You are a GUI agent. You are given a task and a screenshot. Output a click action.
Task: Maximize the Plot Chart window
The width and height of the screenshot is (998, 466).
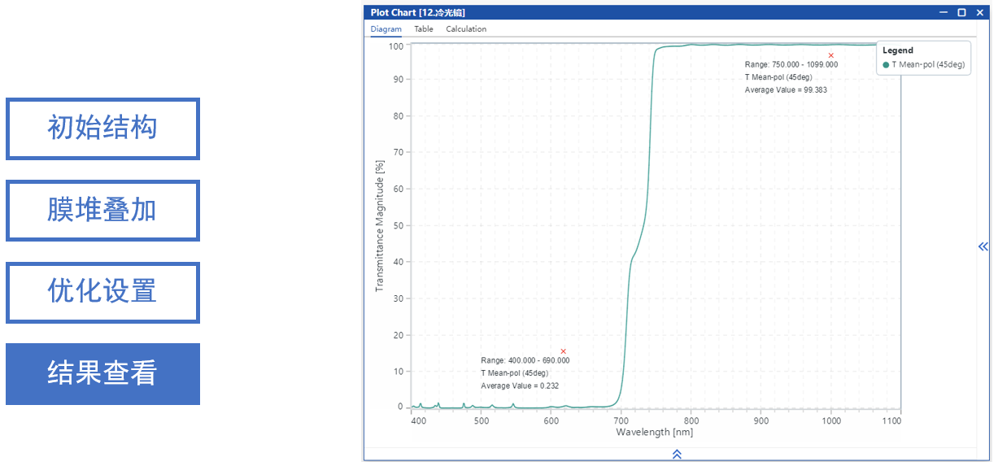(x=961, y=12)
